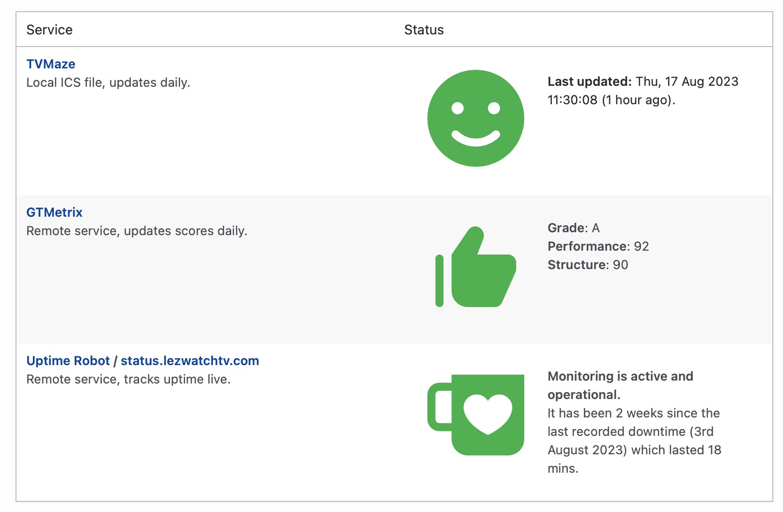The width and height of the screenshot is (783, 512).
Task: Click the '11:30:08 (1 hour ago)' timestamp
Action: point(611,100)
